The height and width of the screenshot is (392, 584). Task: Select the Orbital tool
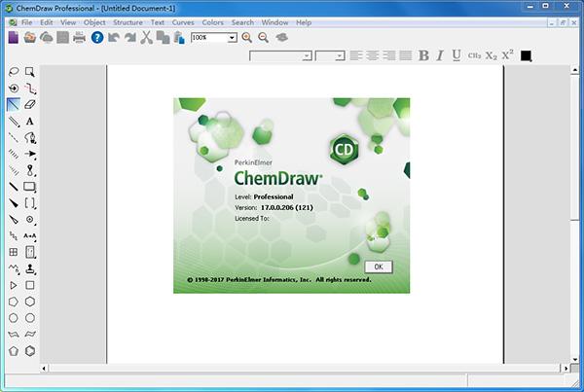[x=30, y=170]
